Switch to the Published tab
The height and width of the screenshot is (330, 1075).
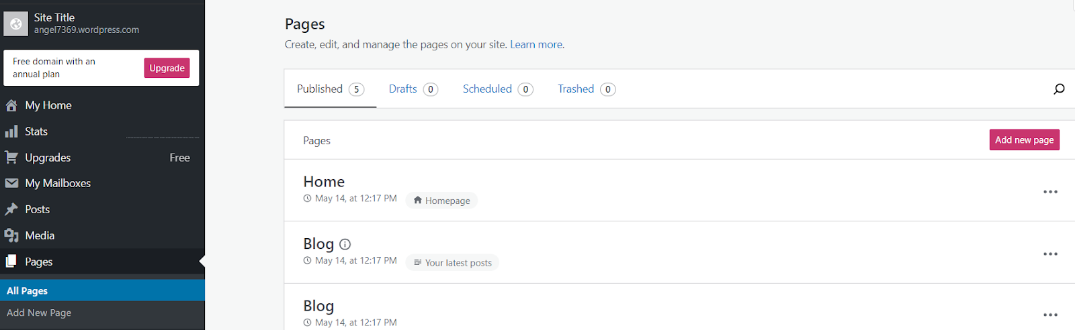(330, 89)
